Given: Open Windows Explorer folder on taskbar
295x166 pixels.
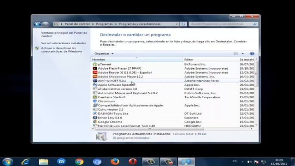Looking at the screenshot, I should tap(43, 162).
